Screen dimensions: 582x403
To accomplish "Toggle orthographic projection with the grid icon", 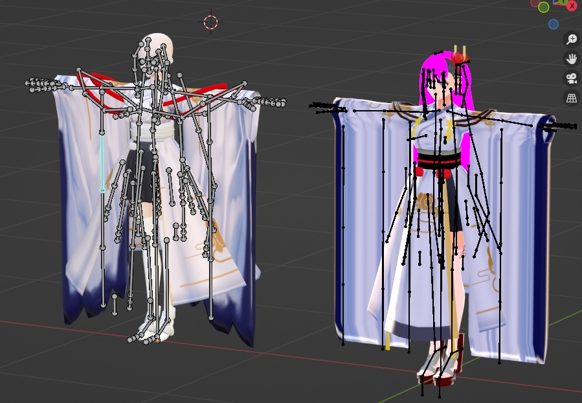I will (x=572, y=98).
